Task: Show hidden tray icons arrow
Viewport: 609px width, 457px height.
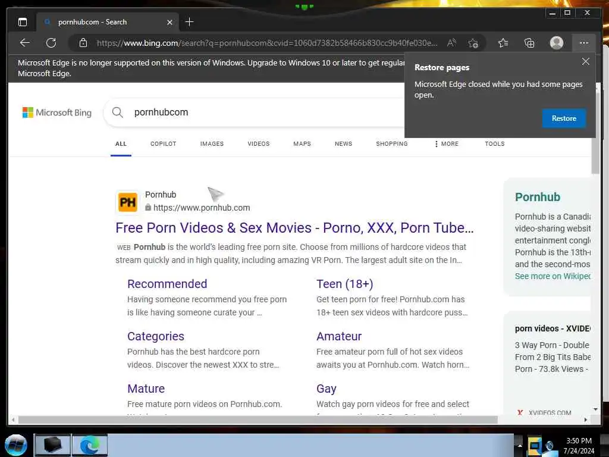Action: [520, 446]
